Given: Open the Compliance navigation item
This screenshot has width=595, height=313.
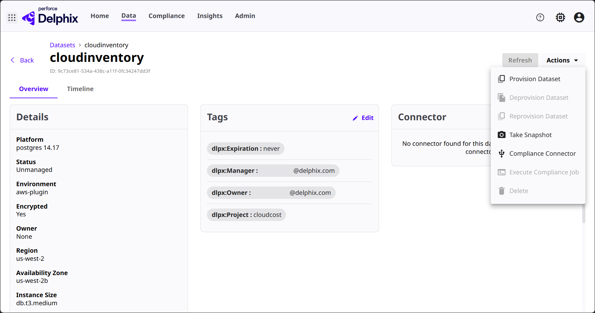Looking at the screenshot, I should (x=166, y=16).
